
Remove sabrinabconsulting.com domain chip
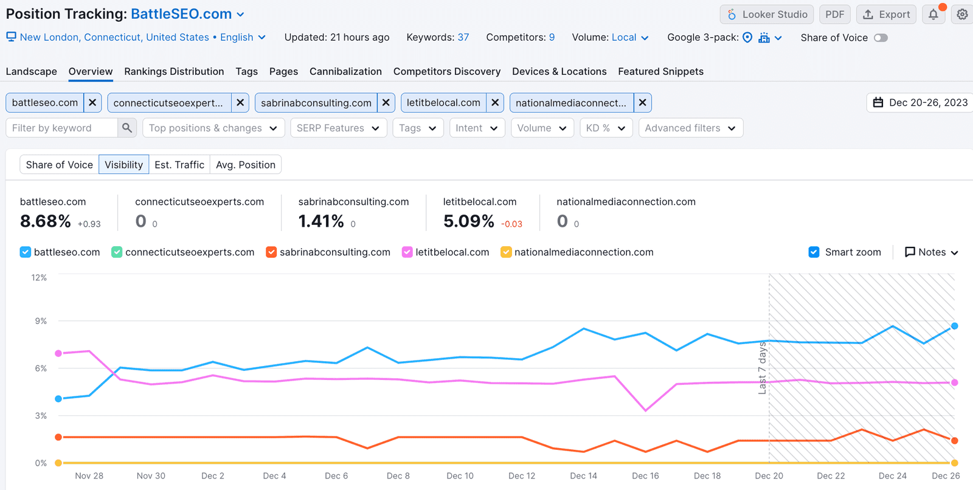pyautogui.click(x=386, y=103)
